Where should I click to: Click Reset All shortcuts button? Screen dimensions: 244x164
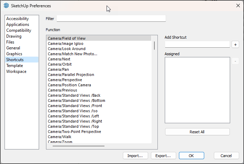(x=197, y=132)
